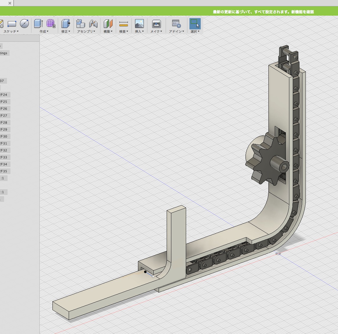Click the Add-ins scripts icon
338x334 pixels.
pos(176,24)
